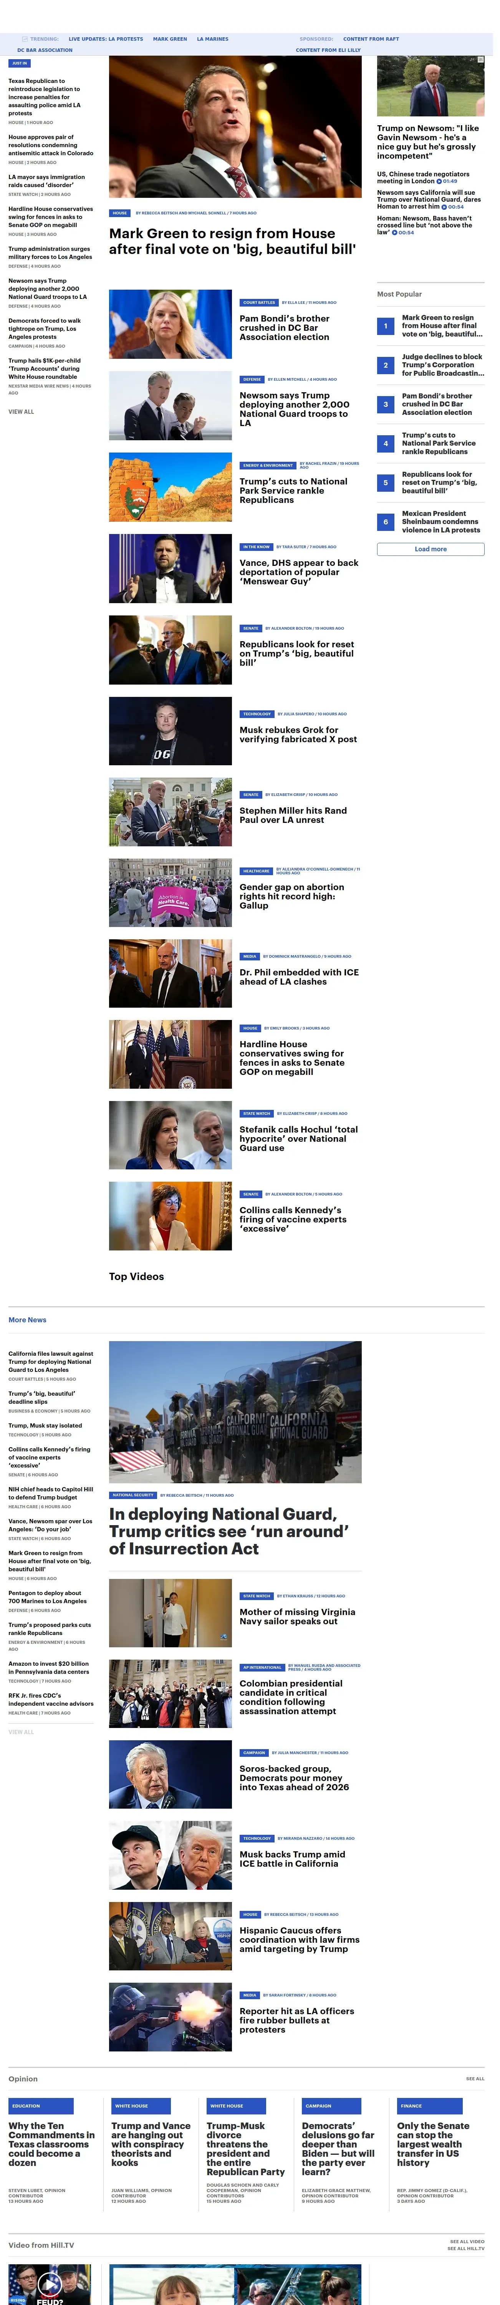
Task: Click the 'In The Know' category tag
Action: click(256, 547)
